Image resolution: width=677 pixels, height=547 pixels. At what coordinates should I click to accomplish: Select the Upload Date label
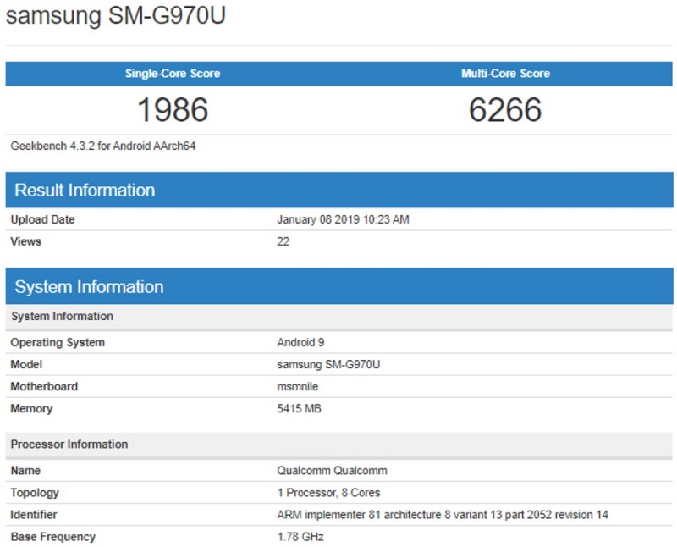click(43, 219)
